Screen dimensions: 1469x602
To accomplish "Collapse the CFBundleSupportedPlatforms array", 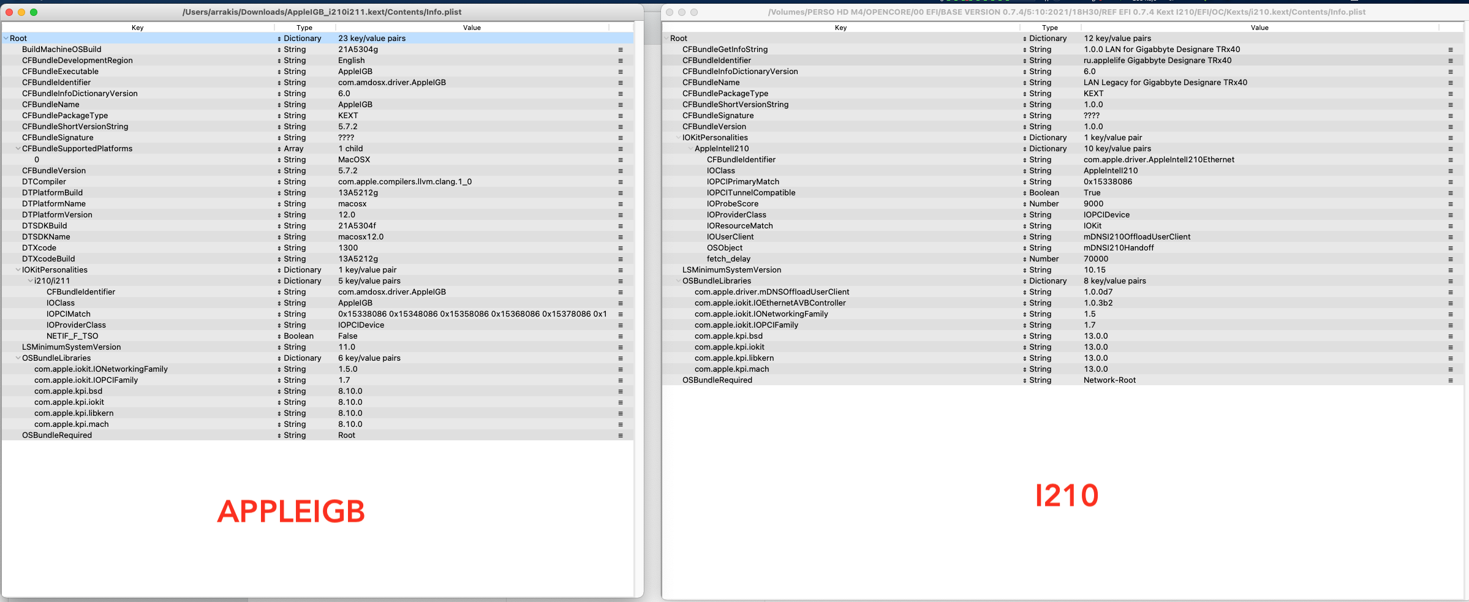I will (x=18, y=149).
